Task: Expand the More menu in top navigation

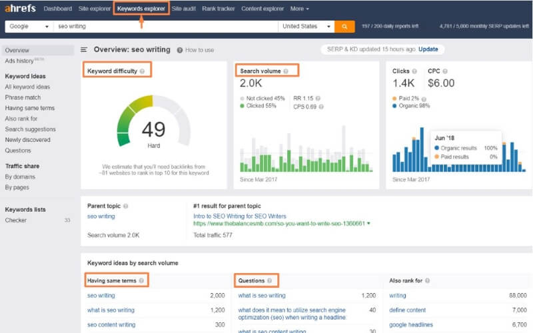Action: pyautogui.click(x=300, y=9)
